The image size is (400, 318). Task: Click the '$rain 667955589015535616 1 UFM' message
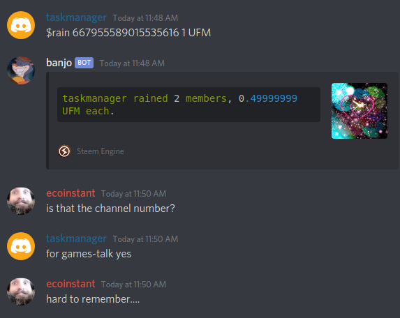128,33
